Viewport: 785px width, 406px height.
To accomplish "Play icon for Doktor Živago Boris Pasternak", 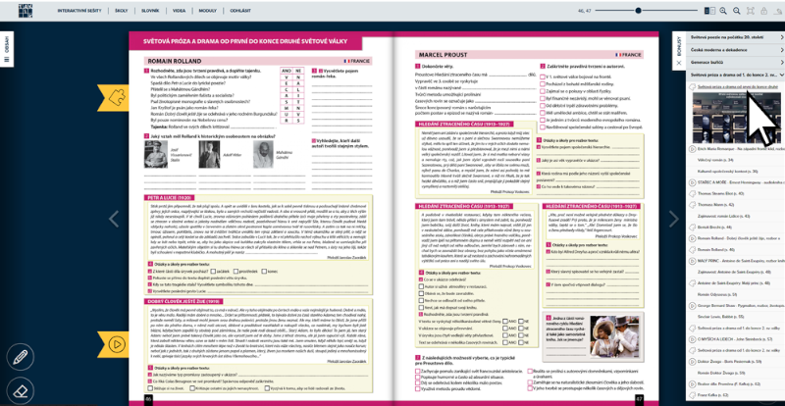I will 693,362.
